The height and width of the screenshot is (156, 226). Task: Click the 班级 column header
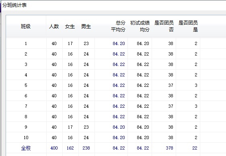pos(26,27)
